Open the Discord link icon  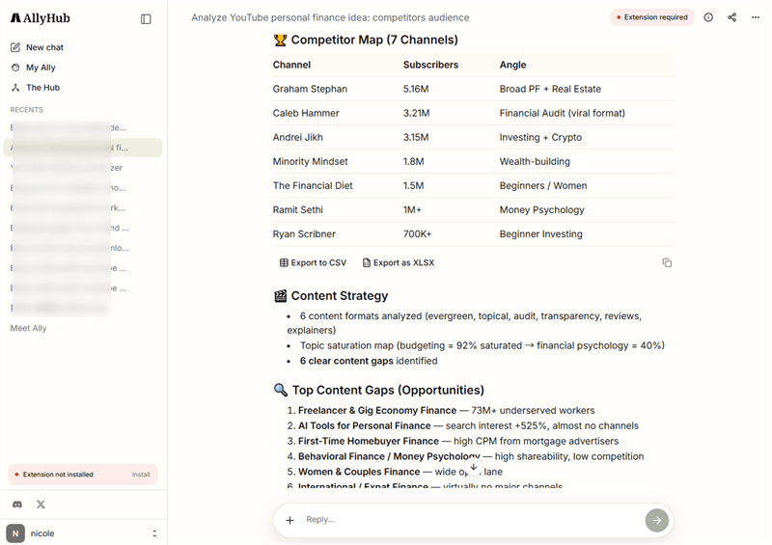point(17,504)
